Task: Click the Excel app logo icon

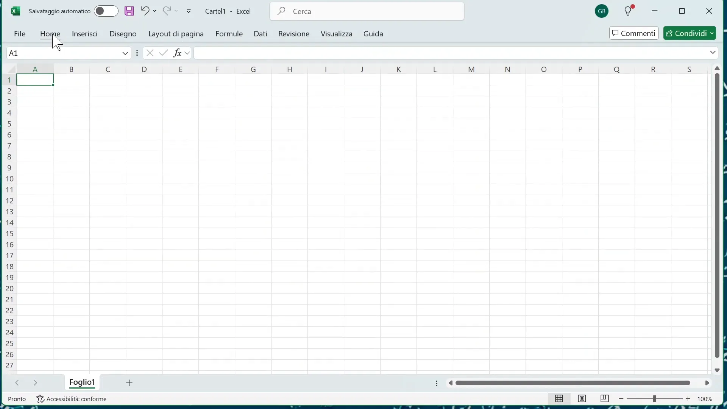Action: click(15, 11)
